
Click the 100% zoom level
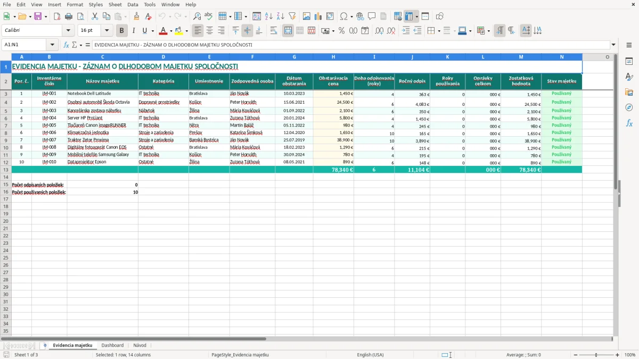630,355
